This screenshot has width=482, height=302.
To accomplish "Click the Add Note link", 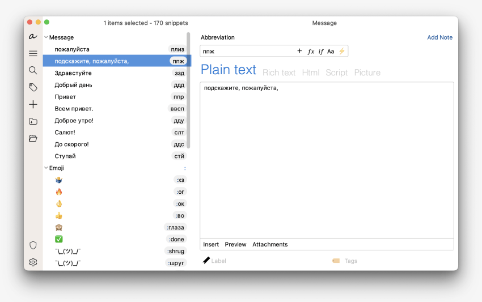I will (439, 37).
